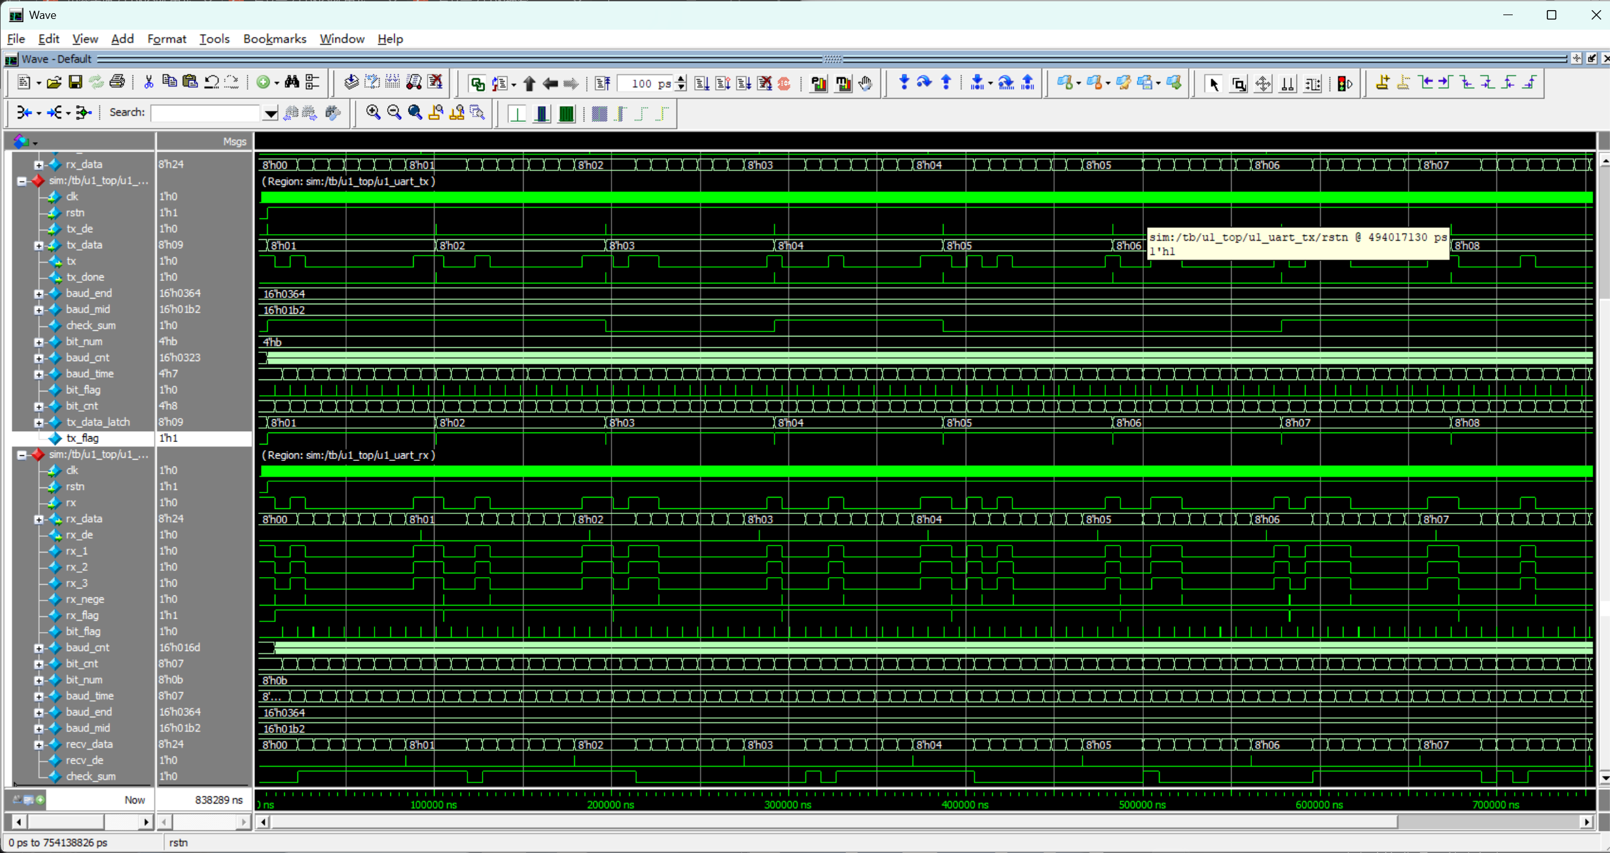Switch to Pan mode with the four-arrow icon
This screenshot has width=1610, height=853.
[1263, 83]
